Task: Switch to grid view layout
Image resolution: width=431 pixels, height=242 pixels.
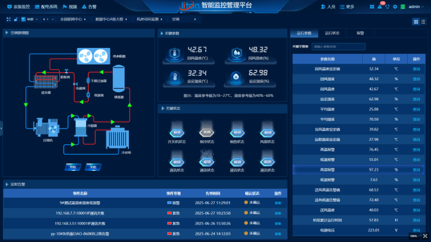Action: 416,22
